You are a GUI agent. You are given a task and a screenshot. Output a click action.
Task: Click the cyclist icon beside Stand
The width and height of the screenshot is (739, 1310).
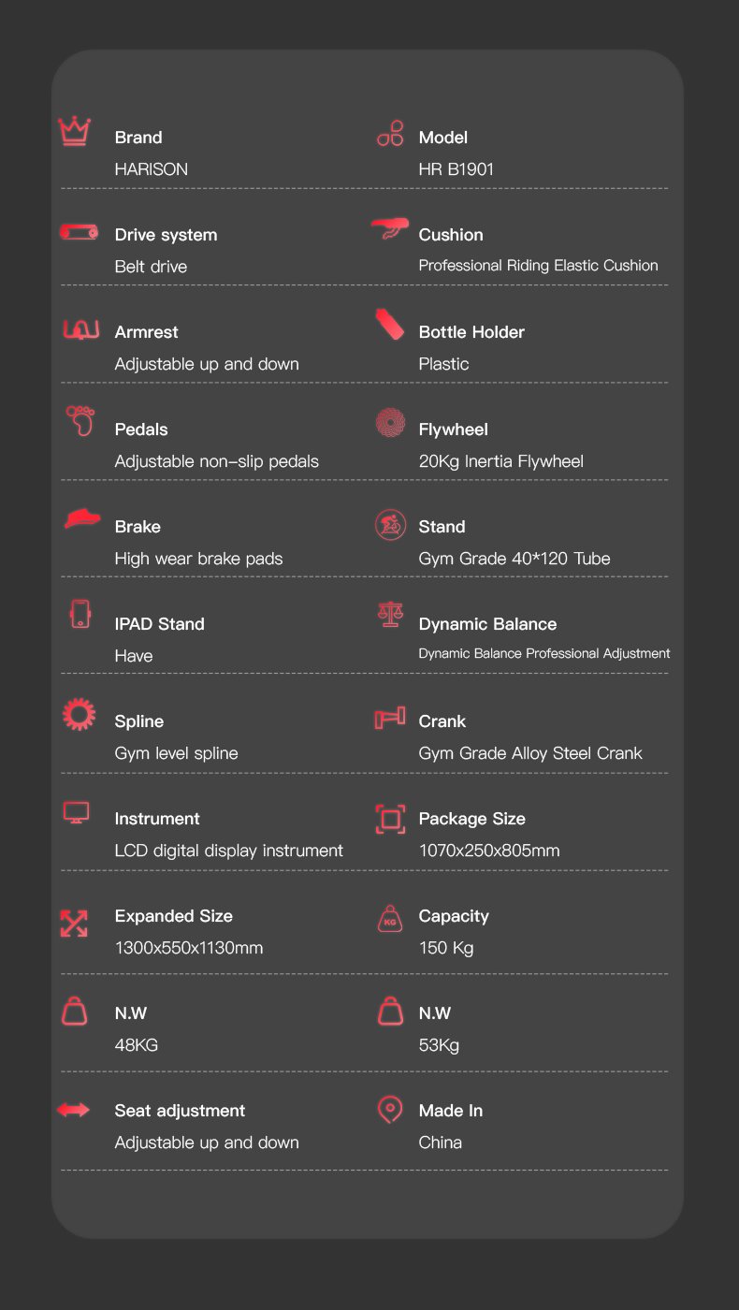coord(390,524)
